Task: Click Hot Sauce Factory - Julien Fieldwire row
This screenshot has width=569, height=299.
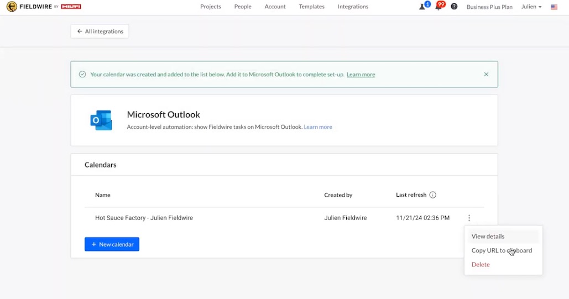Action: tap(144, 218)
